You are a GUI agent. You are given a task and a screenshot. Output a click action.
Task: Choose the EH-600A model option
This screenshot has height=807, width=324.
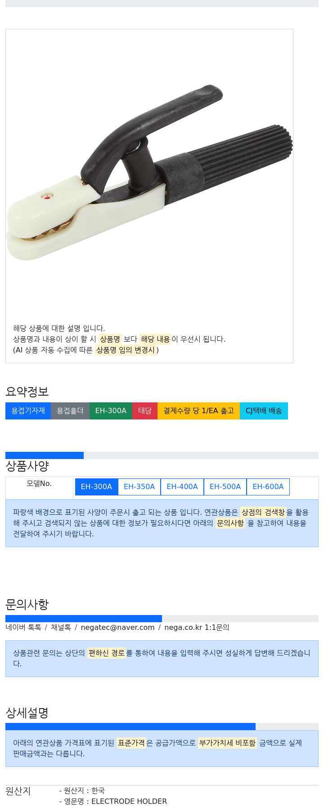(268, 487)
